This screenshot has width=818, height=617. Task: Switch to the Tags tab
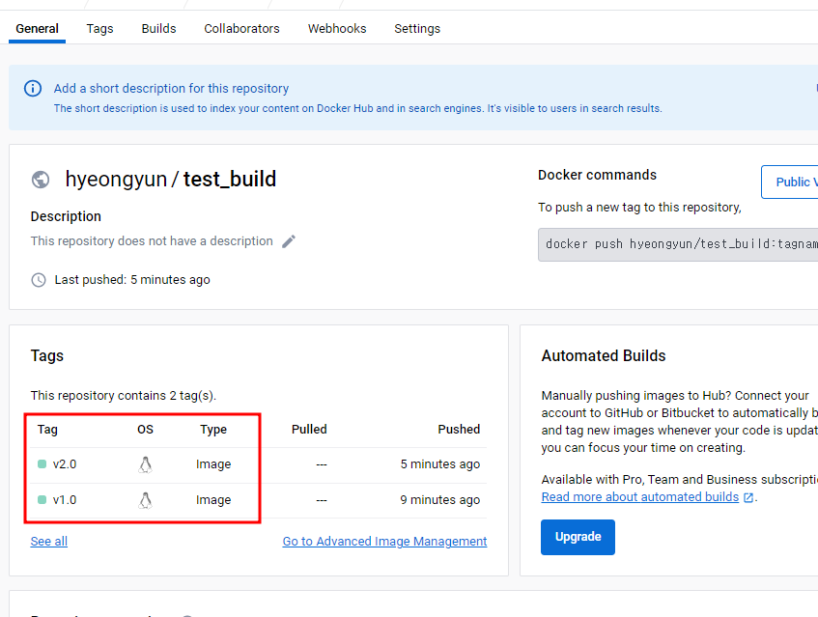point(99,29)
